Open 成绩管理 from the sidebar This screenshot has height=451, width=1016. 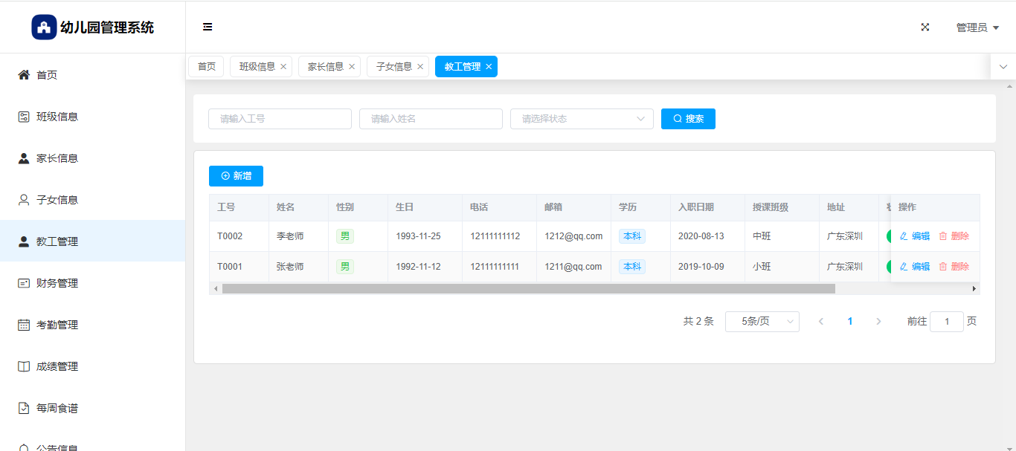coord(57,366)
